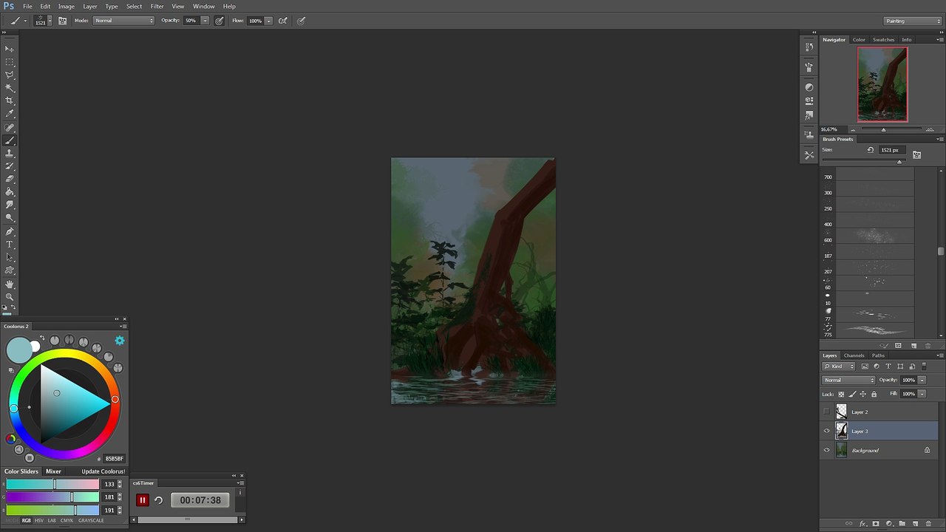Switch to the Paths tab
The image size is (946, 532).
[x=878, y=355]
